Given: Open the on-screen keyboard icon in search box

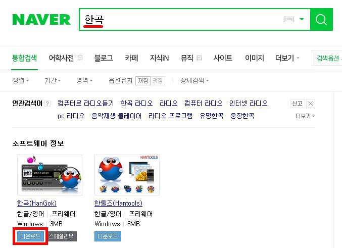Looking at the screenshot, I should point(288,19).
